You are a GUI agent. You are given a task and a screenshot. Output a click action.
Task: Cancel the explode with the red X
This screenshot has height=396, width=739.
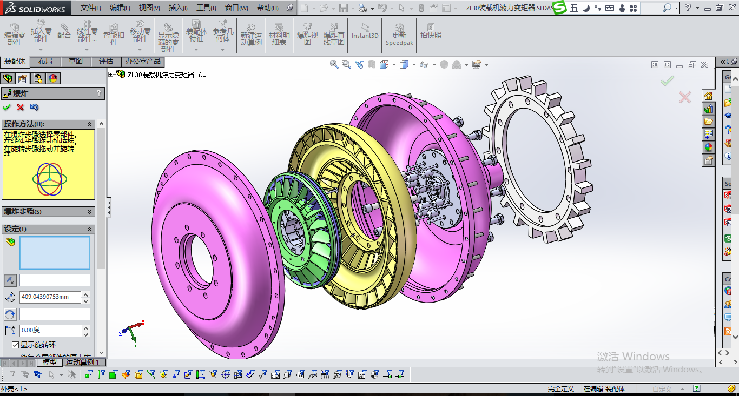point(21,108)
